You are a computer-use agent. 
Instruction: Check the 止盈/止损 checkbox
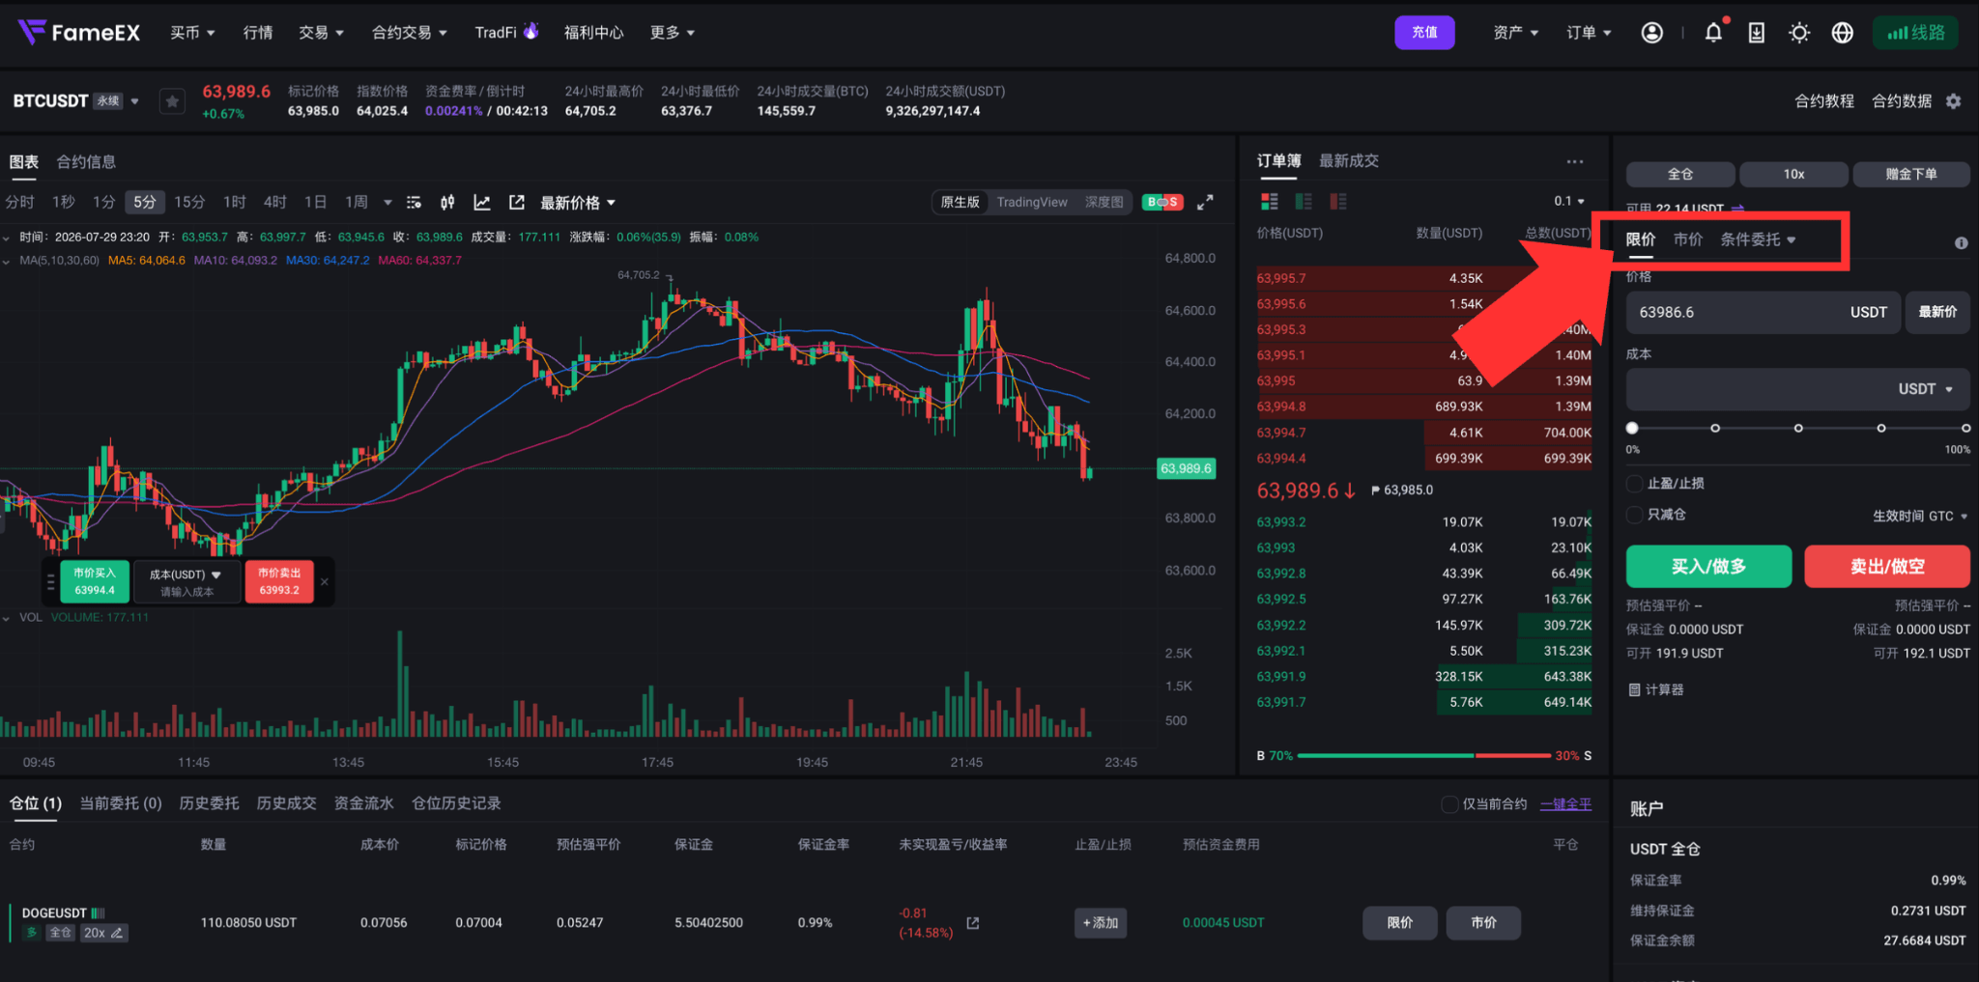coord(1635,484)
